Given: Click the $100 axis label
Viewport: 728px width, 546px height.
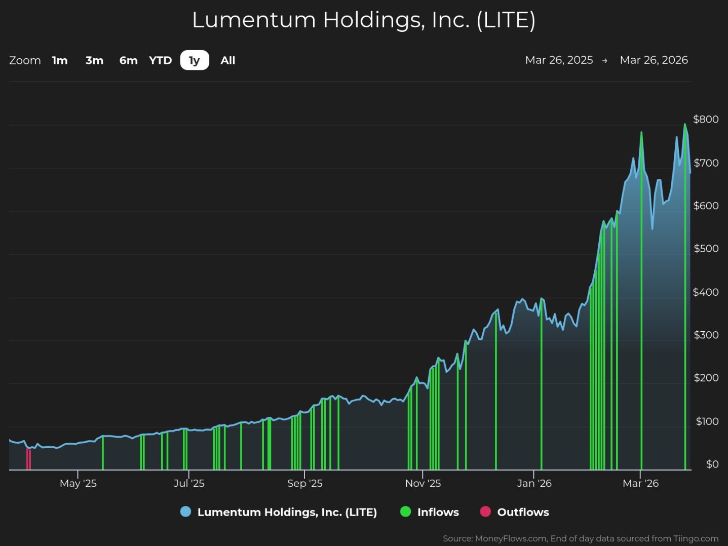Looking at the screenshot, I should click(707, 421).
